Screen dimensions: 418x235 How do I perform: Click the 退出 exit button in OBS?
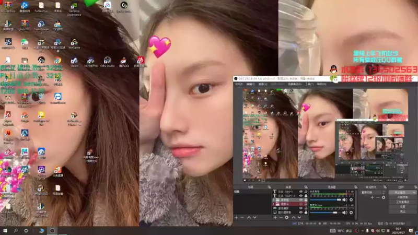[x=402, y=211]
